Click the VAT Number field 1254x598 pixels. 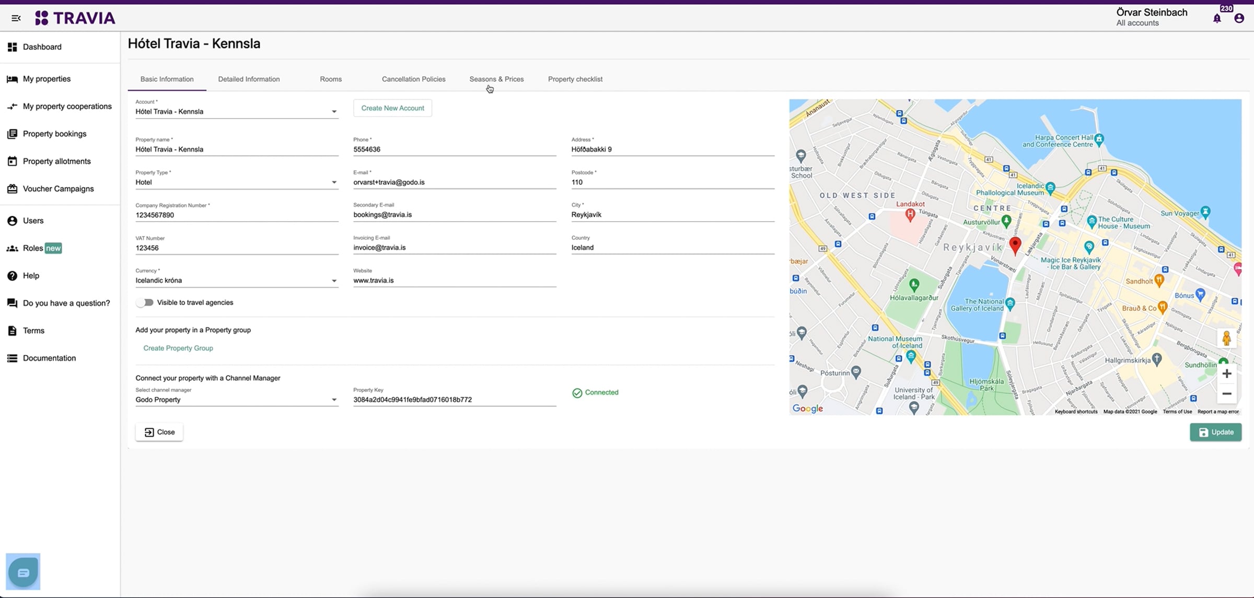click(237, 248)
